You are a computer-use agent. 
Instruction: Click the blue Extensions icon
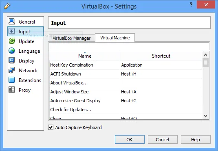12,80
